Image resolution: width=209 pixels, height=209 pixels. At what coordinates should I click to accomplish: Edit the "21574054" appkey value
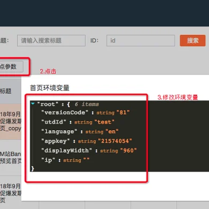(x=115, y=141)
